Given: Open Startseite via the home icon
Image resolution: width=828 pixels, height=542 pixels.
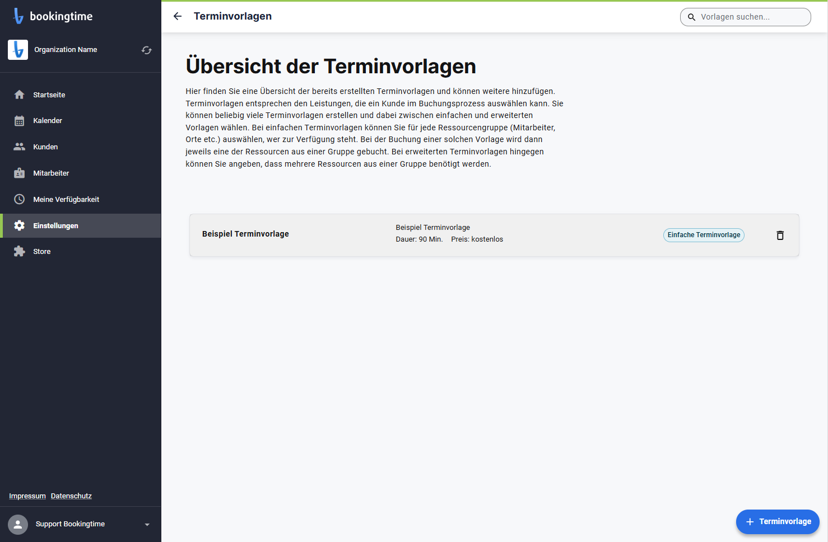Looking at the screenshot, I should 20,95.
